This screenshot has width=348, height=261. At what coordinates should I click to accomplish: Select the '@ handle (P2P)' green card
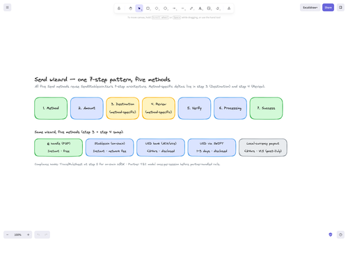coord(58,148)
